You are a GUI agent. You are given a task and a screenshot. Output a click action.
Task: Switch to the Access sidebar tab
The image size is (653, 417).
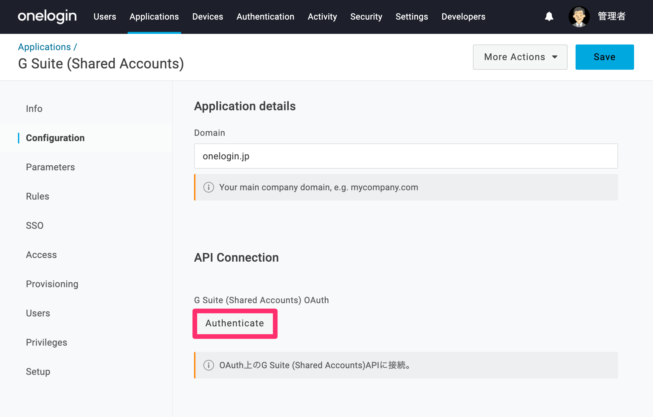click(x=42, y=255)
